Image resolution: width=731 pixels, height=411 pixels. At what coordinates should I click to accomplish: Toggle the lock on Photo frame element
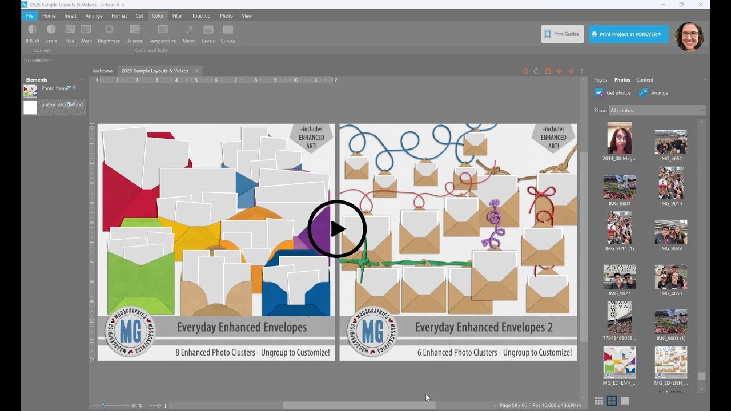[74, 88]
